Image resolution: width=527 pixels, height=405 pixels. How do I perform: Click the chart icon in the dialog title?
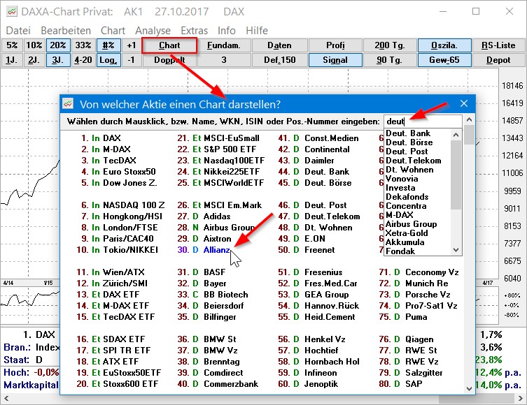(x=69, y=104)
